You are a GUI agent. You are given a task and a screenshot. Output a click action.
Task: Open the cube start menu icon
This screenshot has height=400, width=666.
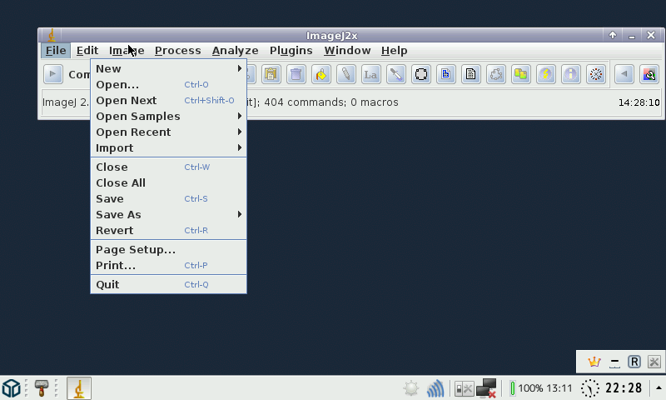(11, 388)
